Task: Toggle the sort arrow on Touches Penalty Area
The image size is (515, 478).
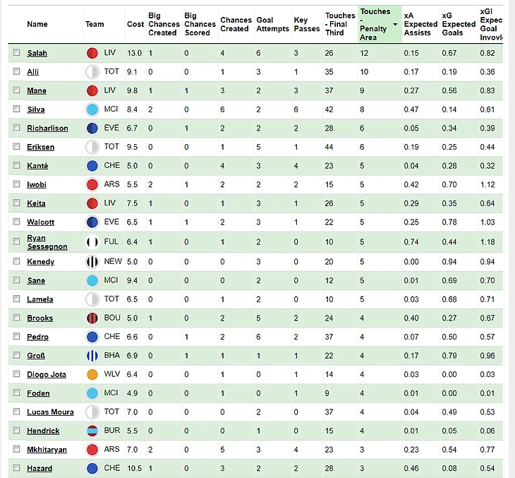Action: (x=395, y=24)
